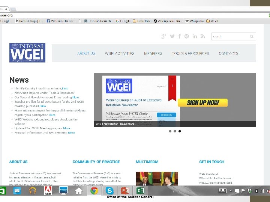
Task: Open the MEMBERS menu
Action: (153, 53)
